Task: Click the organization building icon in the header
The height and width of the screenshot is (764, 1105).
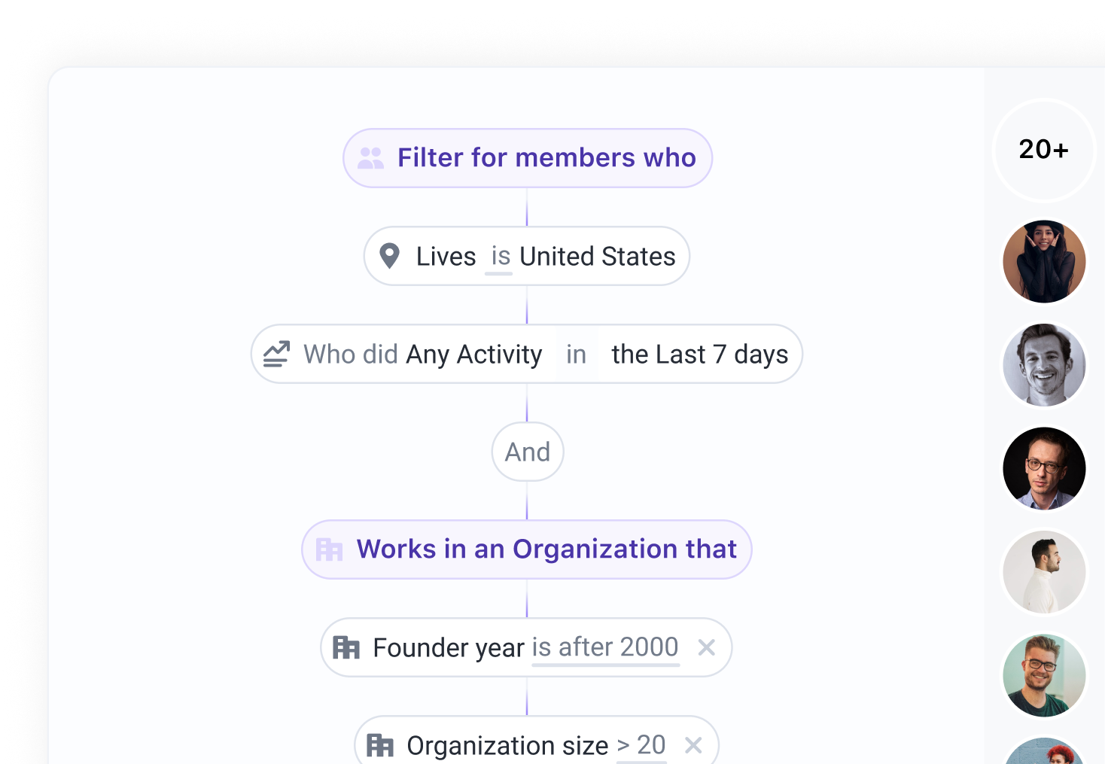Action: pyautogui.click(x=329, y=549)
